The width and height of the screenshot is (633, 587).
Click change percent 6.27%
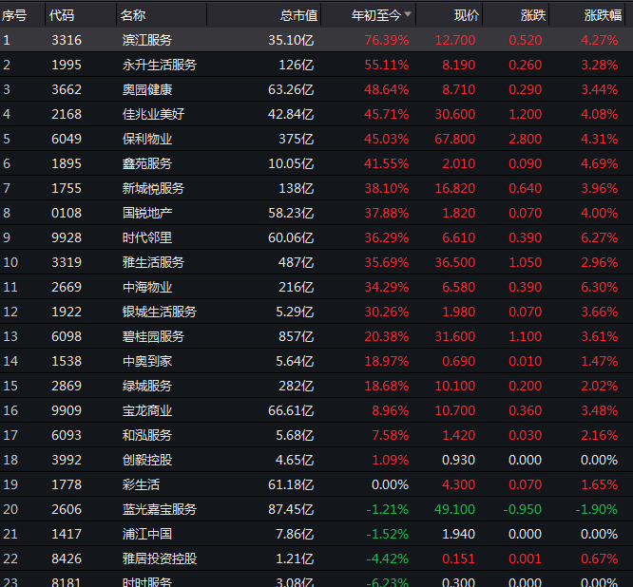(x=600, y=237)
